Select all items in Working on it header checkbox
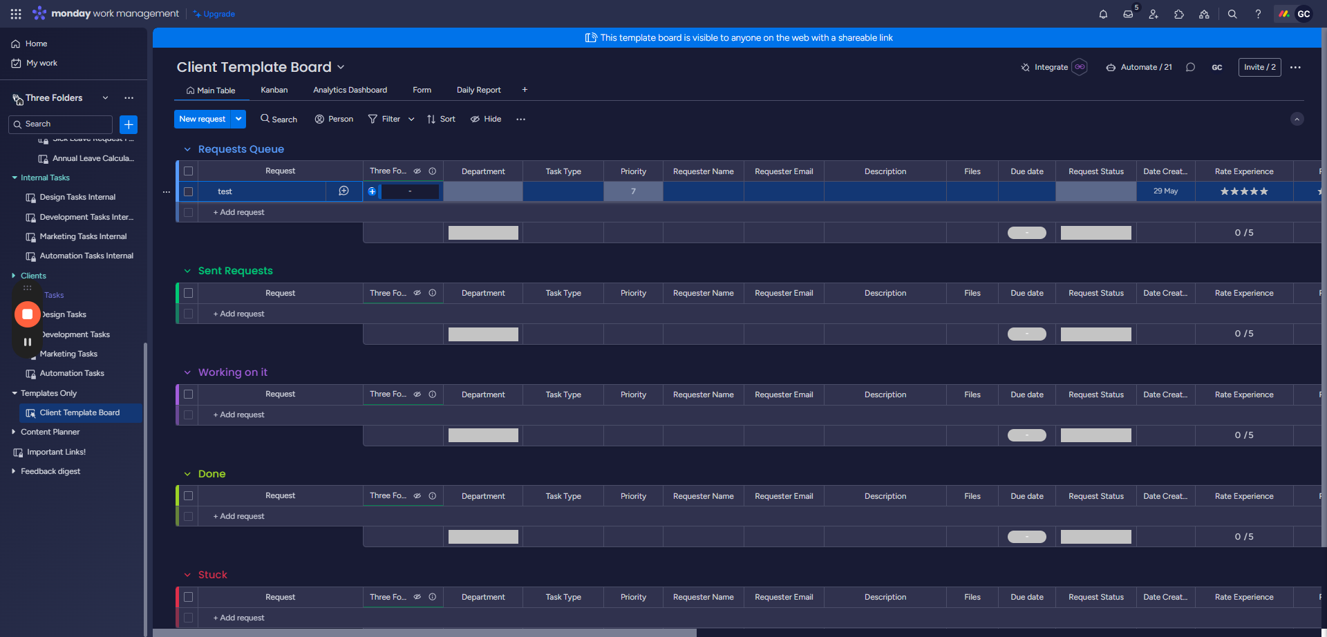This screenshot has height=637, width=1327. tap(188, 394)
